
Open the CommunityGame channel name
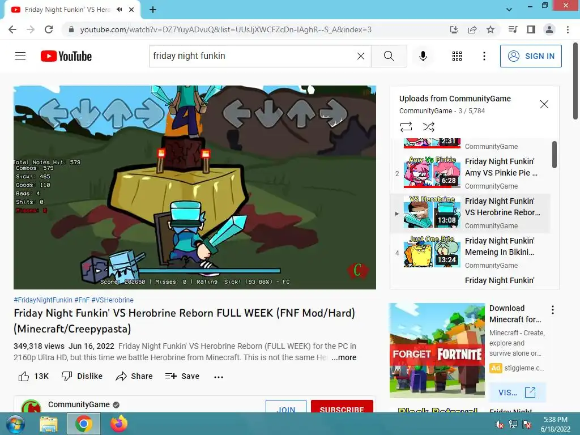pyautogui.click(x=79, y=404)
